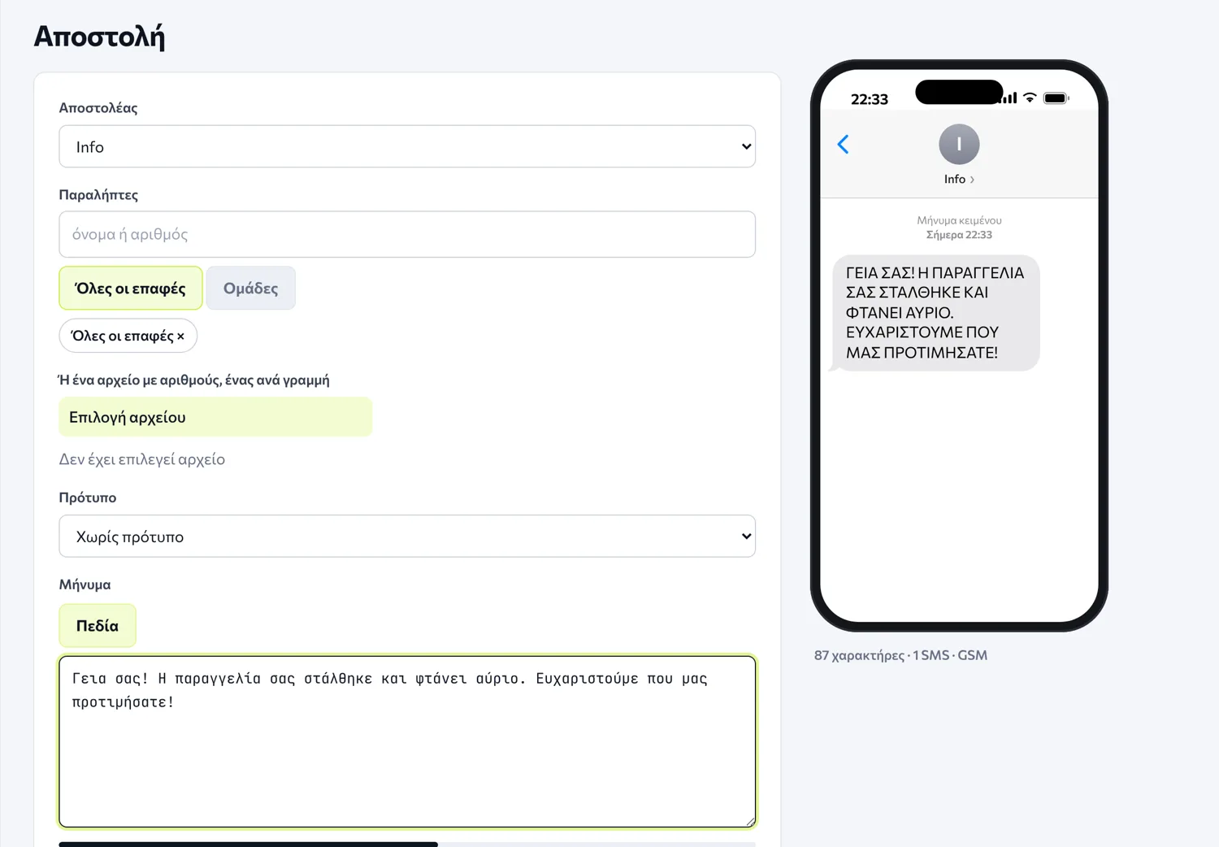
Task: Remove the Όλες οι επαφές chip
Action: tap(180, 336)
